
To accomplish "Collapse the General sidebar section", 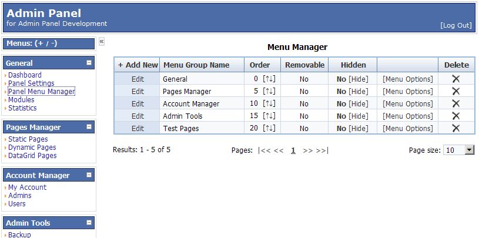I will click(x=89, y=62).
